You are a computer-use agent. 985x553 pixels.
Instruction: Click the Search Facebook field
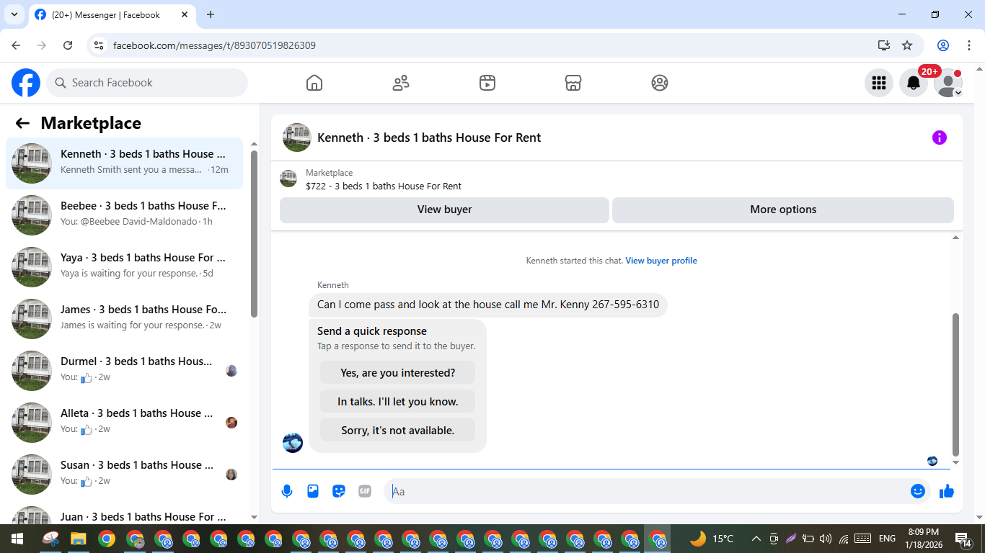[x=147, y=83]
